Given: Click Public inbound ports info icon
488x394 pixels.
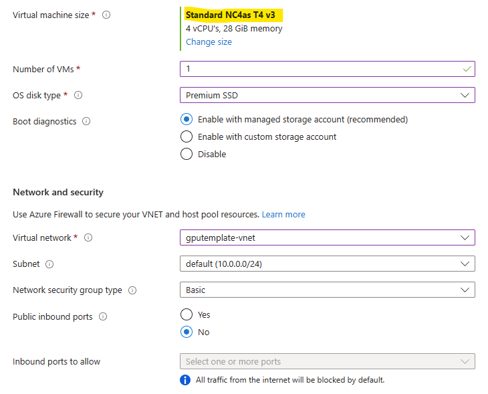Looking at the screenshot, I should tap(103, 316).
